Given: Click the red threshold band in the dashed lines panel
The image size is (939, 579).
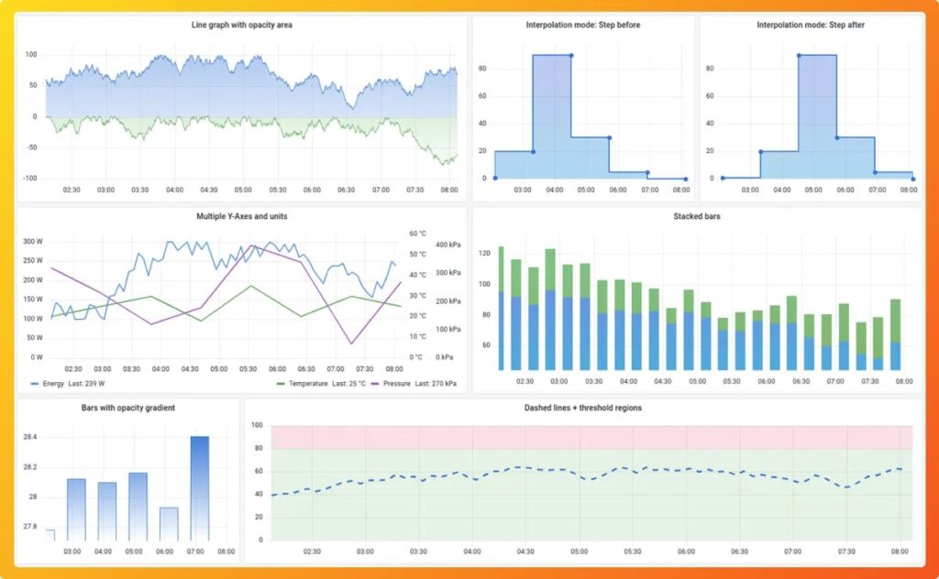Looking at the screenshot, I should 587,433.
